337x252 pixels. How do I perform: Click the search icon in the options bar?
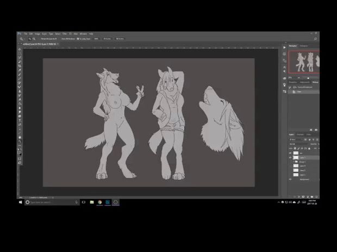[x=315, y=39]
